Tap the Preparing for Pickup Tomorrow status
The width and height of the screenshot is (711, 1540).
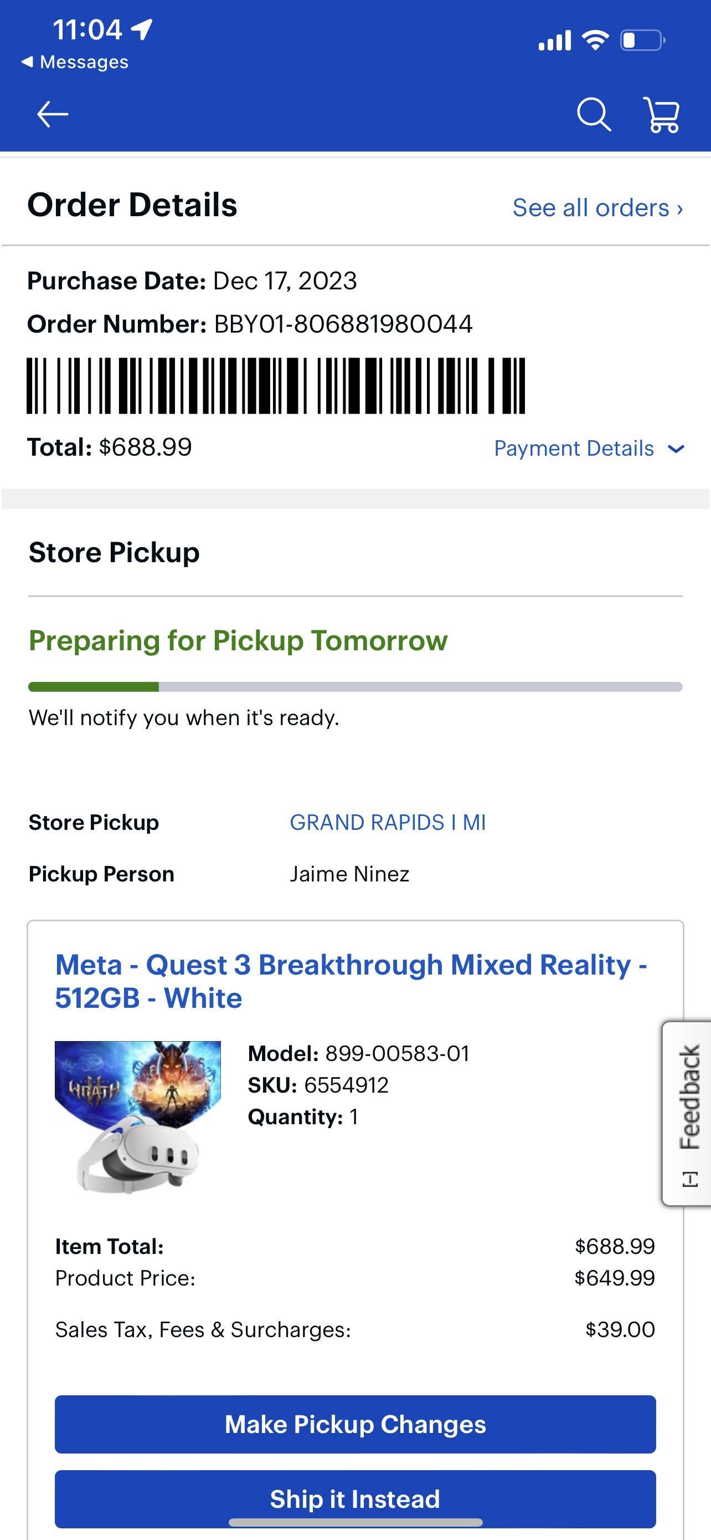click(x=238, y=641)
